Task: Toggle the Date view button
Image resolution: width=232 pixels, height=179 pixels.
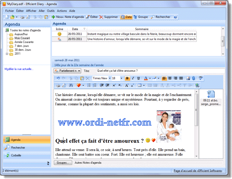Action: coord(126,17)
